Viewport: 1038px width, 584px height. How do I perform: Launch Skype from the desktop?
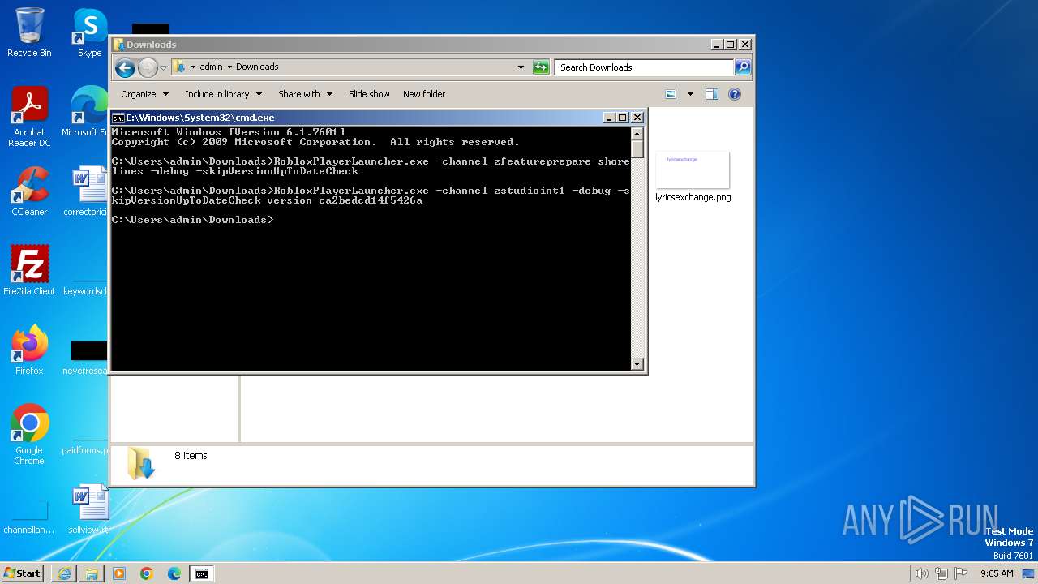[89, 32]
